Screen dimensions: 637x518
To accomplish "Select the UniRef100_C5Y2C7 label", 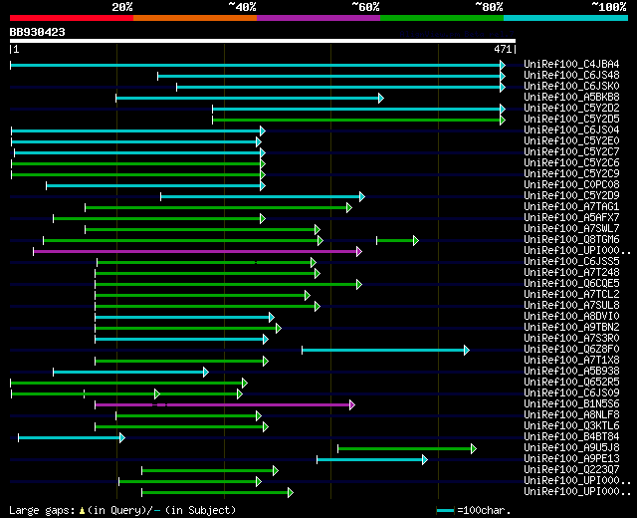I will [571, 152].
